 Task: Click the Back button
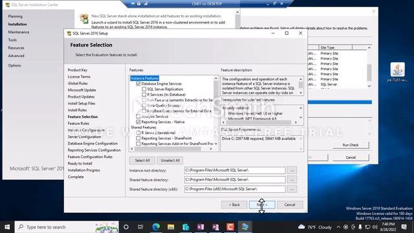pos(234,205)
